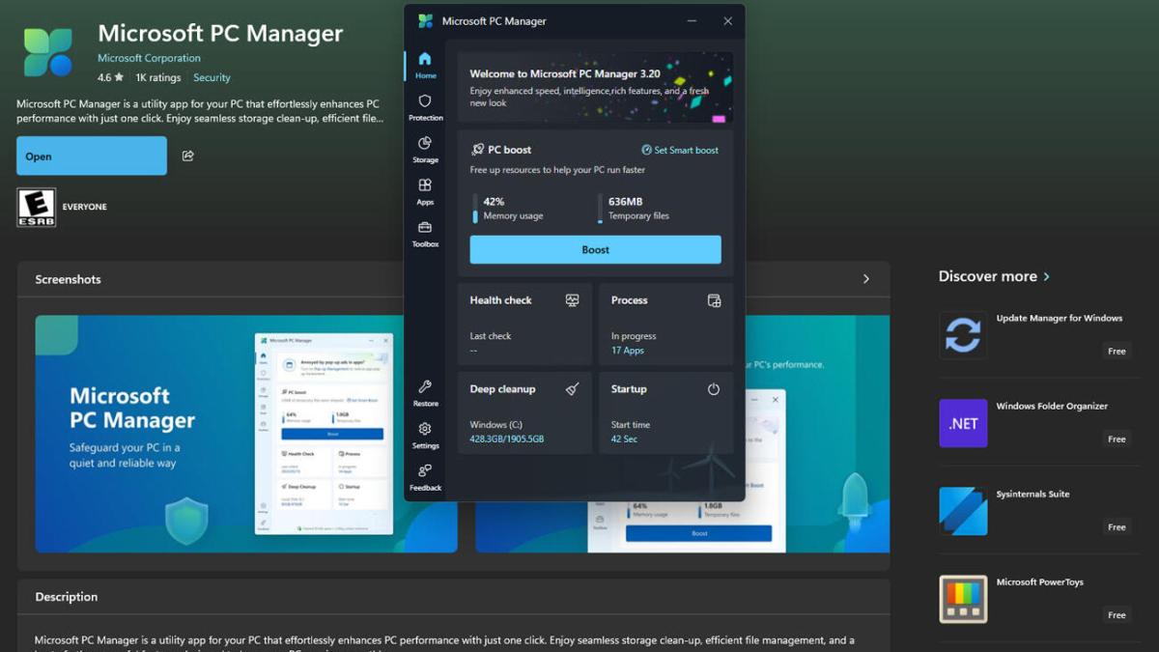Click the Deep cleanup broom icon

point(572,389)
